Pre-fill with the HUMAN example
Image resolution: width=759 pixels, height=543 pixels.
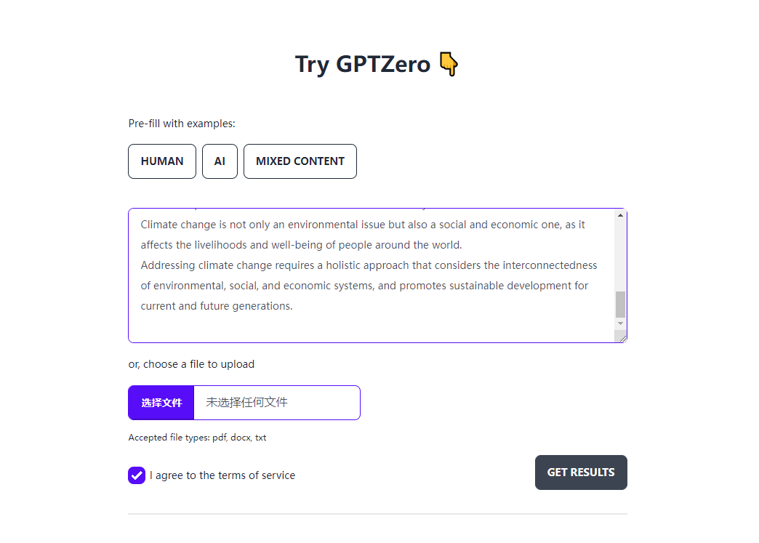[162, 161]
